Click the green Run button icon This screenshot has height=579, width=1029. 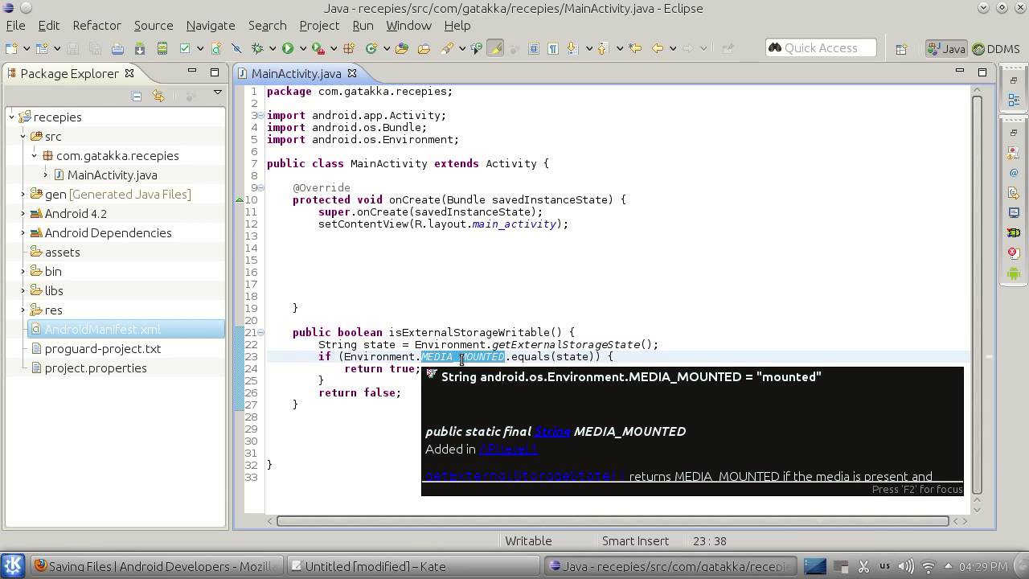pos(287,48)
